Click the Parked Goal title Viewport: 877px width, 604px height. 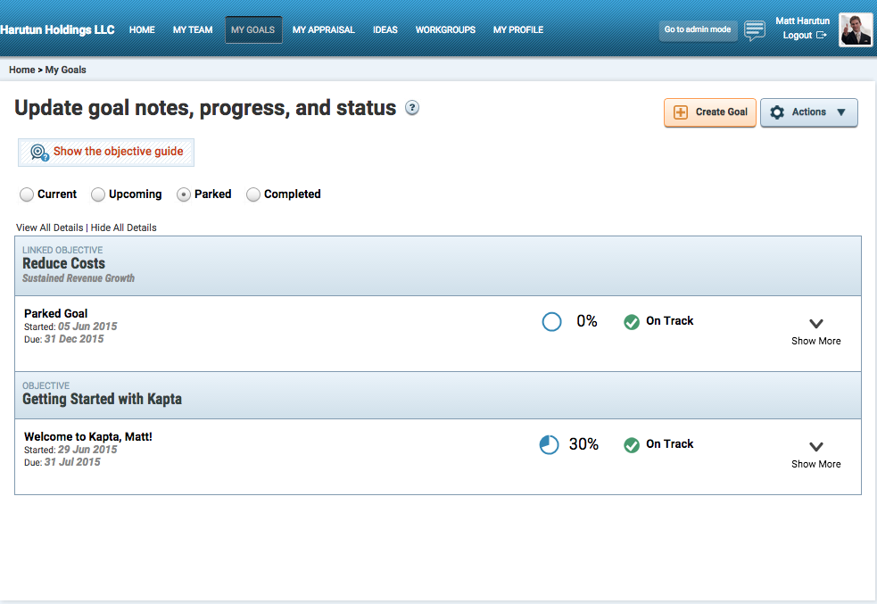click(56, 314)
